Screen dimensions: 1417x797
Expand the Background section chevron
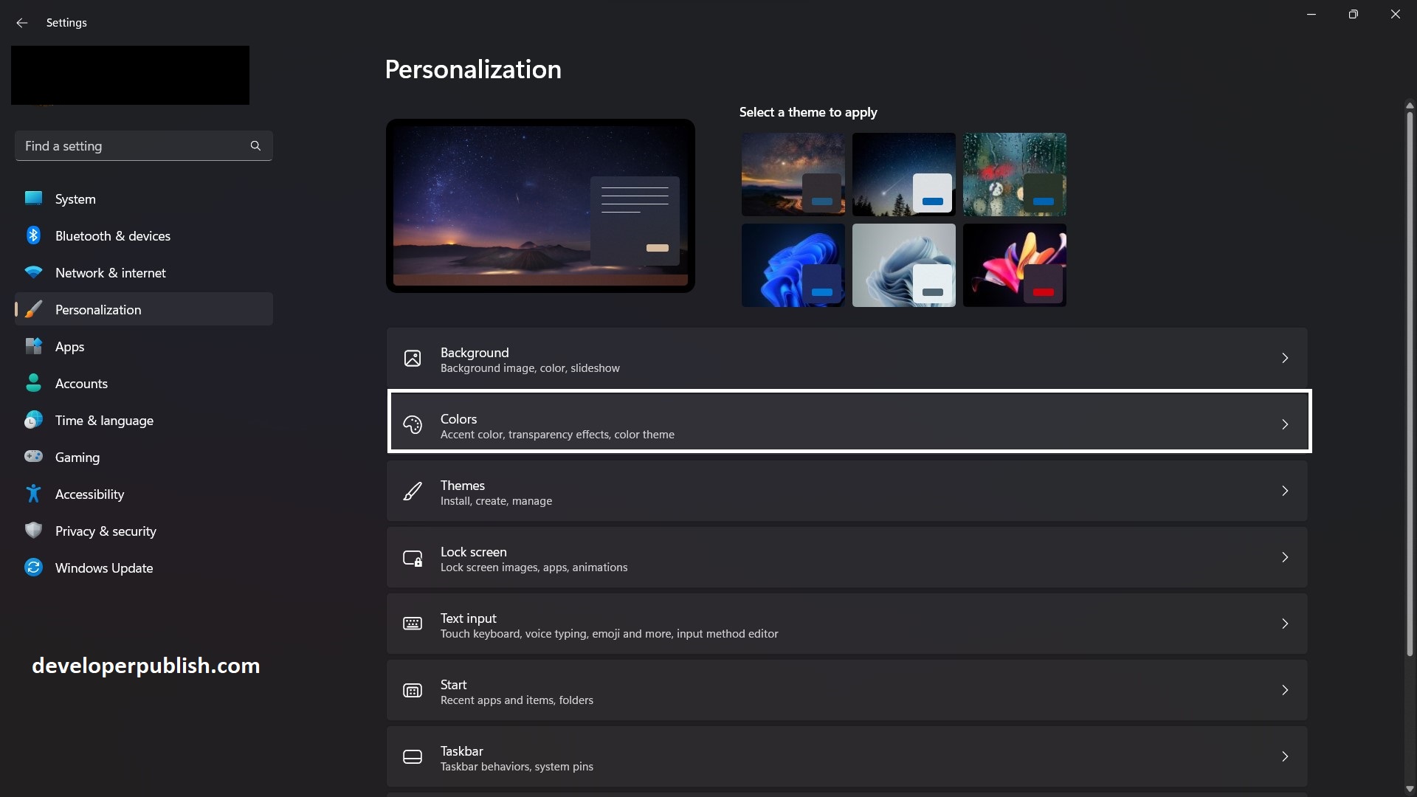click(1285, 358)
